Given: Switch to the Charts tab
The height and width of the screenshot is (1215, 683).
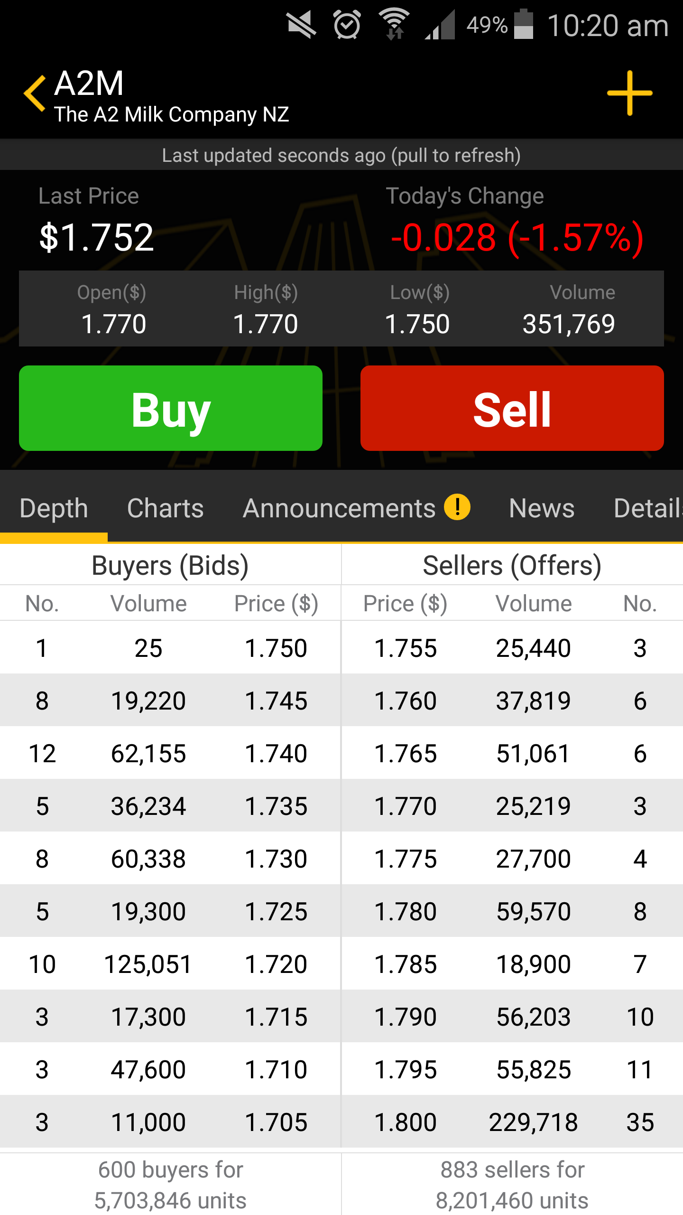Looking at the screenshot, I should [x=165, y=508].
